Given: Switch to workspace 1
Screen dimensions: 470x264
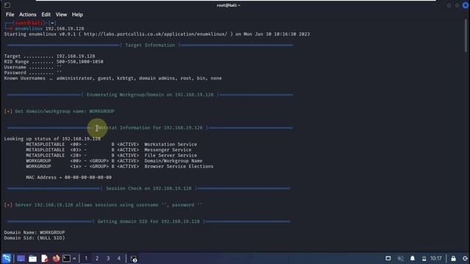Looking at the screenshot, I should pos(86,258).
